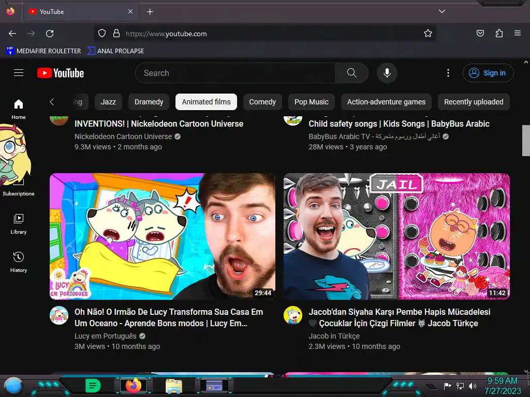Open History in sidebar

point(19,262)
